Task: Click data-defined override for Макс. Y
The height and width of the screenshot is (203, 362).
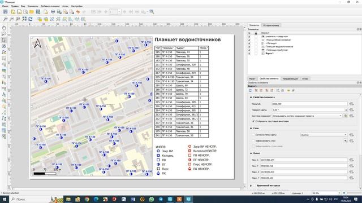Action: tap(351, 178)
